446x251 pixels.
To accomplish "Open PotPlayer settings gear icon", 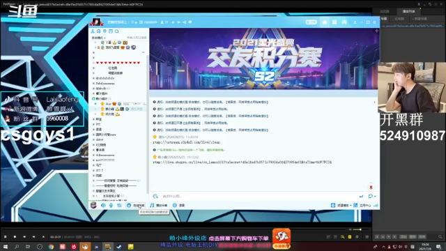I will point(357,237).
